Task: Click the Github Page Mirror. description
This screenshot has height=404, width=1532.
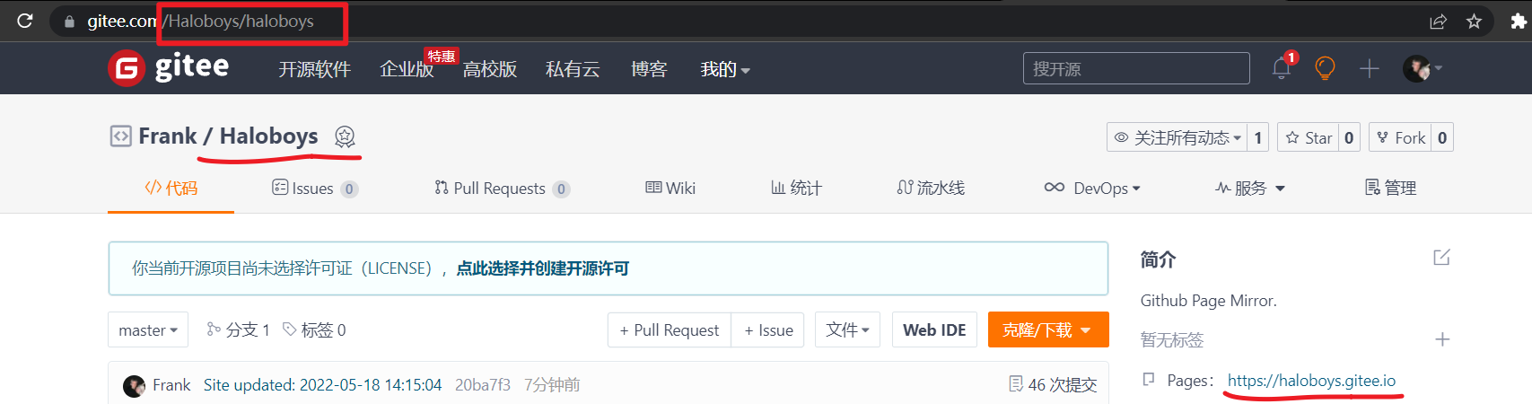Action: click(1208, 301)
